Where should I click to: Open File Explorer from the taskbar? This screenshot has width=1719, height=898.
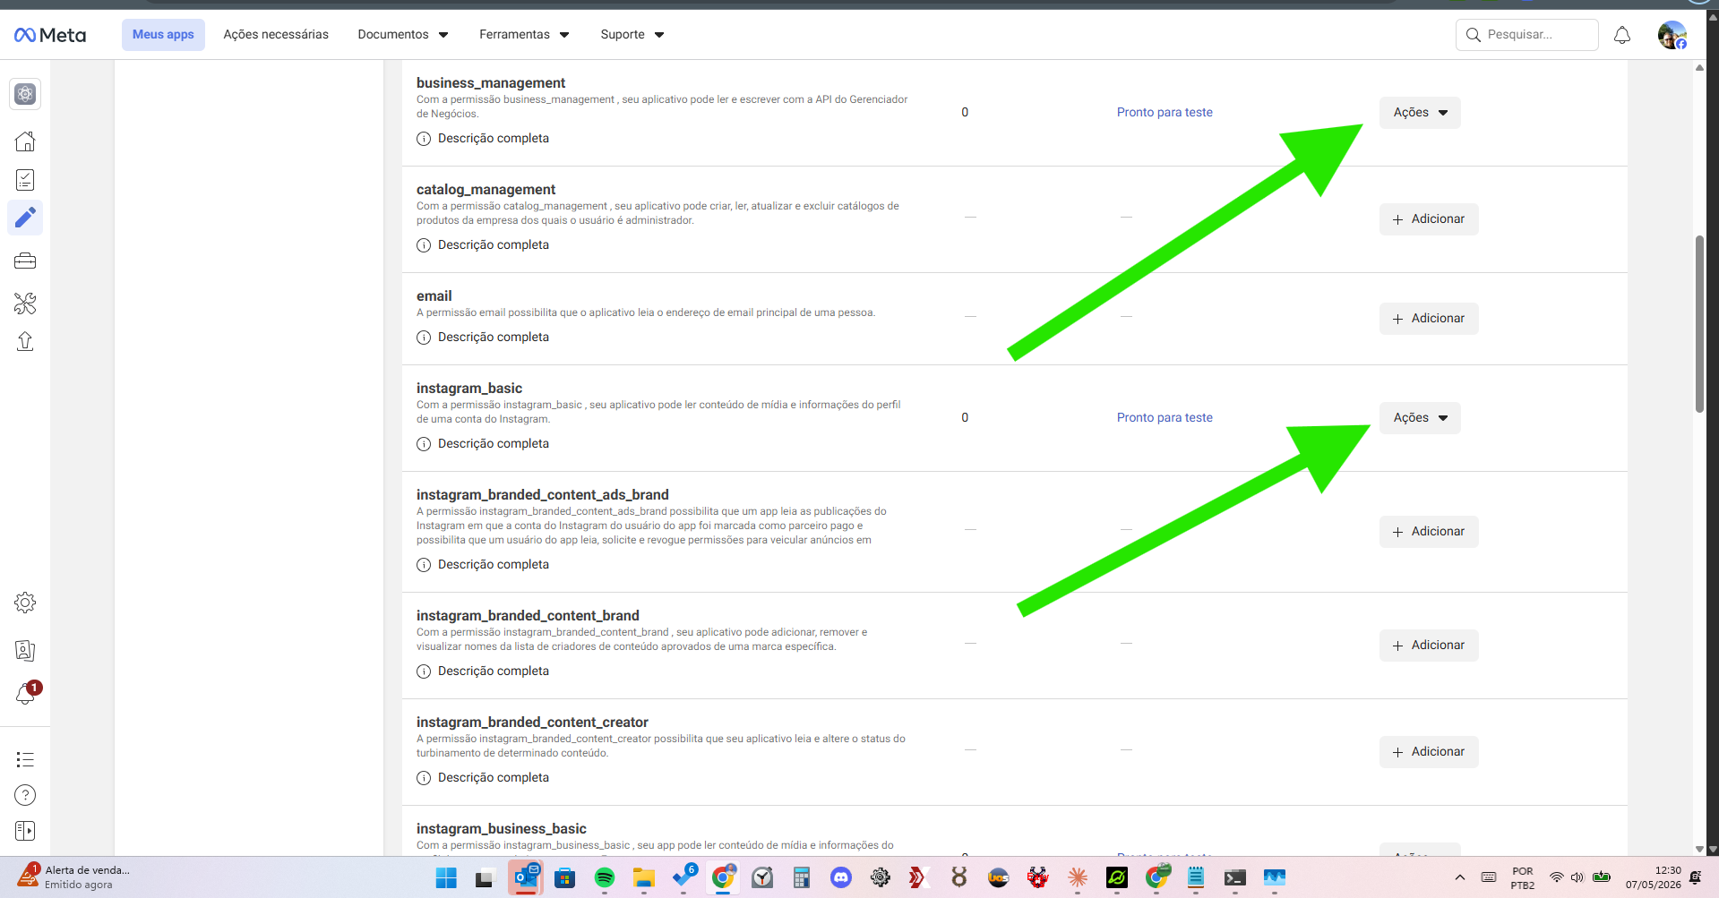point(644,878)
